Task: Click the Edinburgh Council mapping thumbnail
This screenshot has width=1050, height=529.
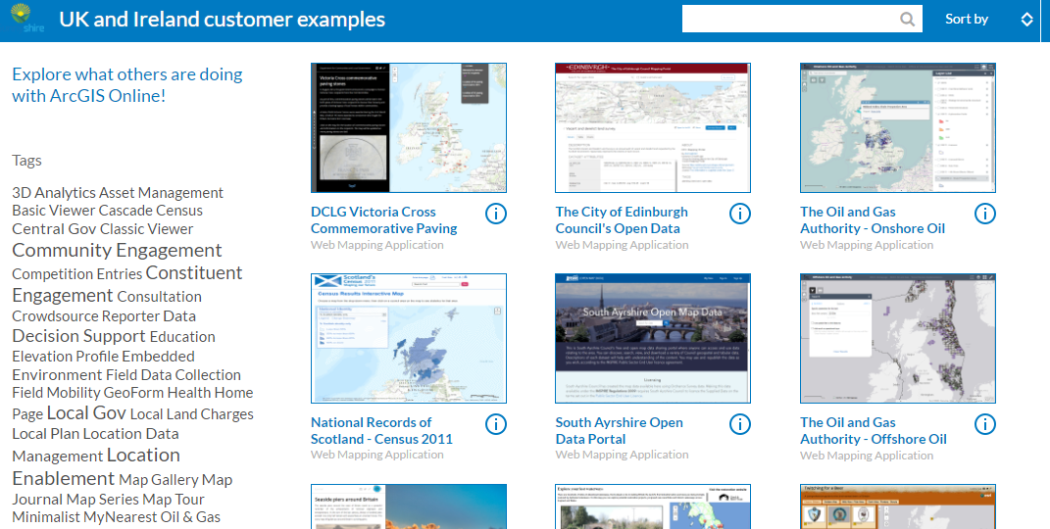Action: [x=653, y=127]
